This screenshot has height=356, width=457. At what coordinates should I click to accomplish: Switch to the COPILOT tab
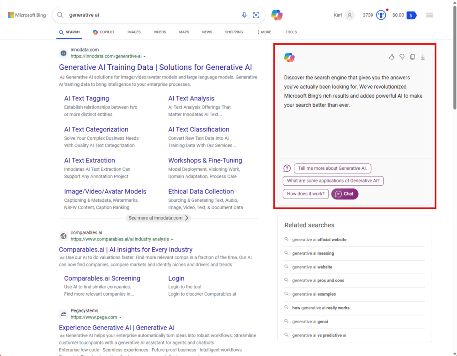pyautogui.click(x=103, y=32)
